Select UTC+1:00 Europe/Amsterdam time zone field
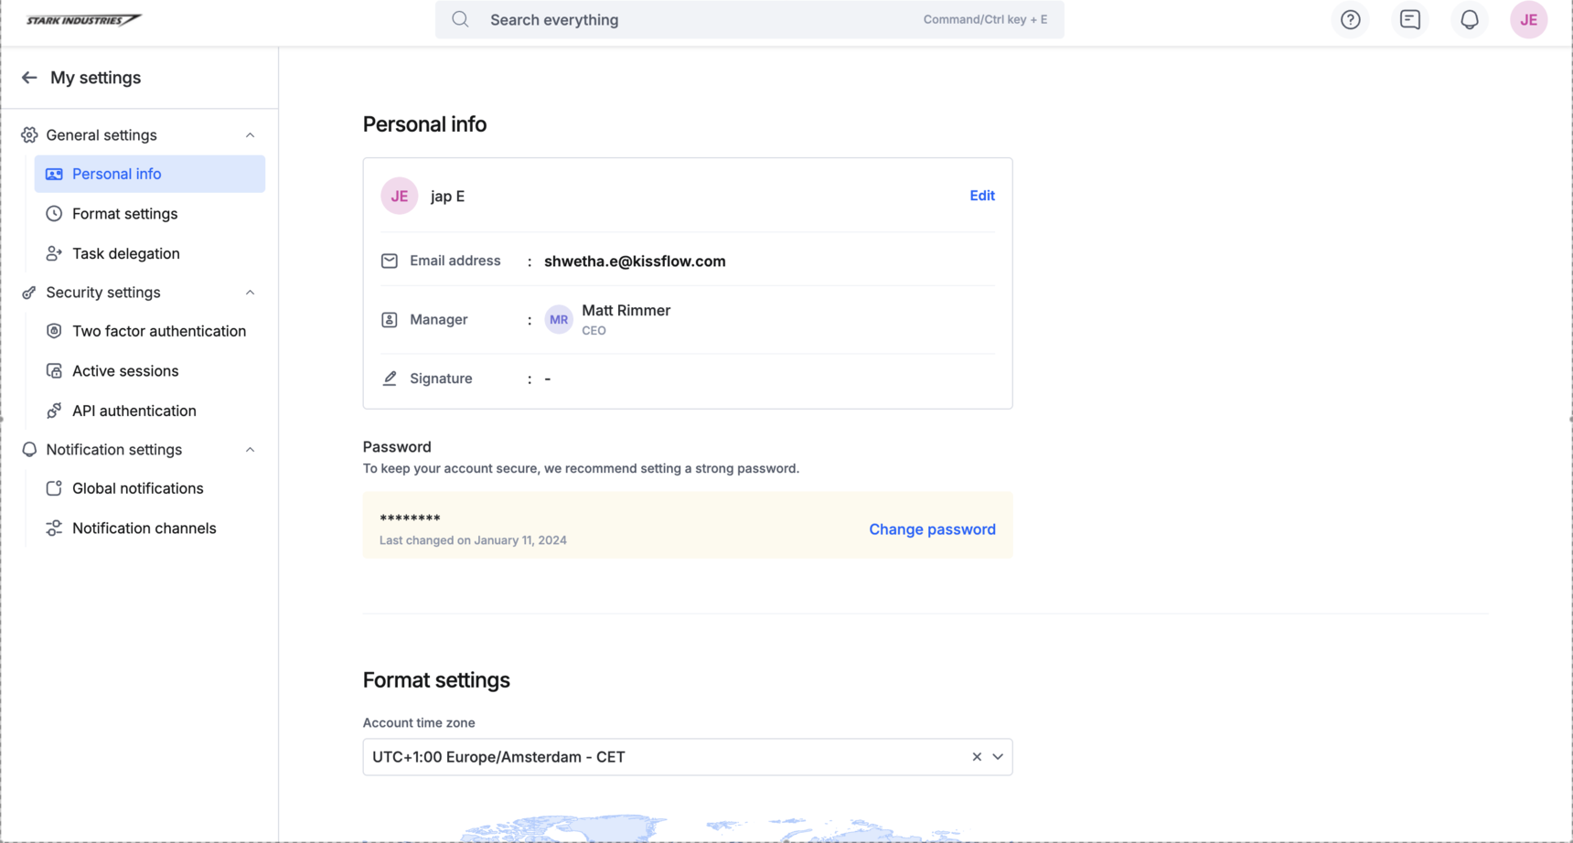 pyautogui.click(x=688, y=757)
